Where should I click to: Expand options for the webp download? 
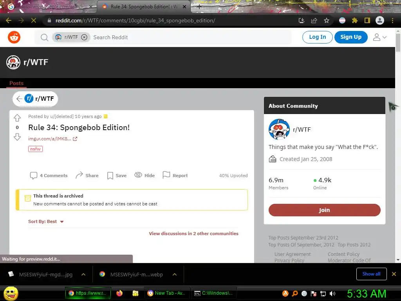coord(175,274)
